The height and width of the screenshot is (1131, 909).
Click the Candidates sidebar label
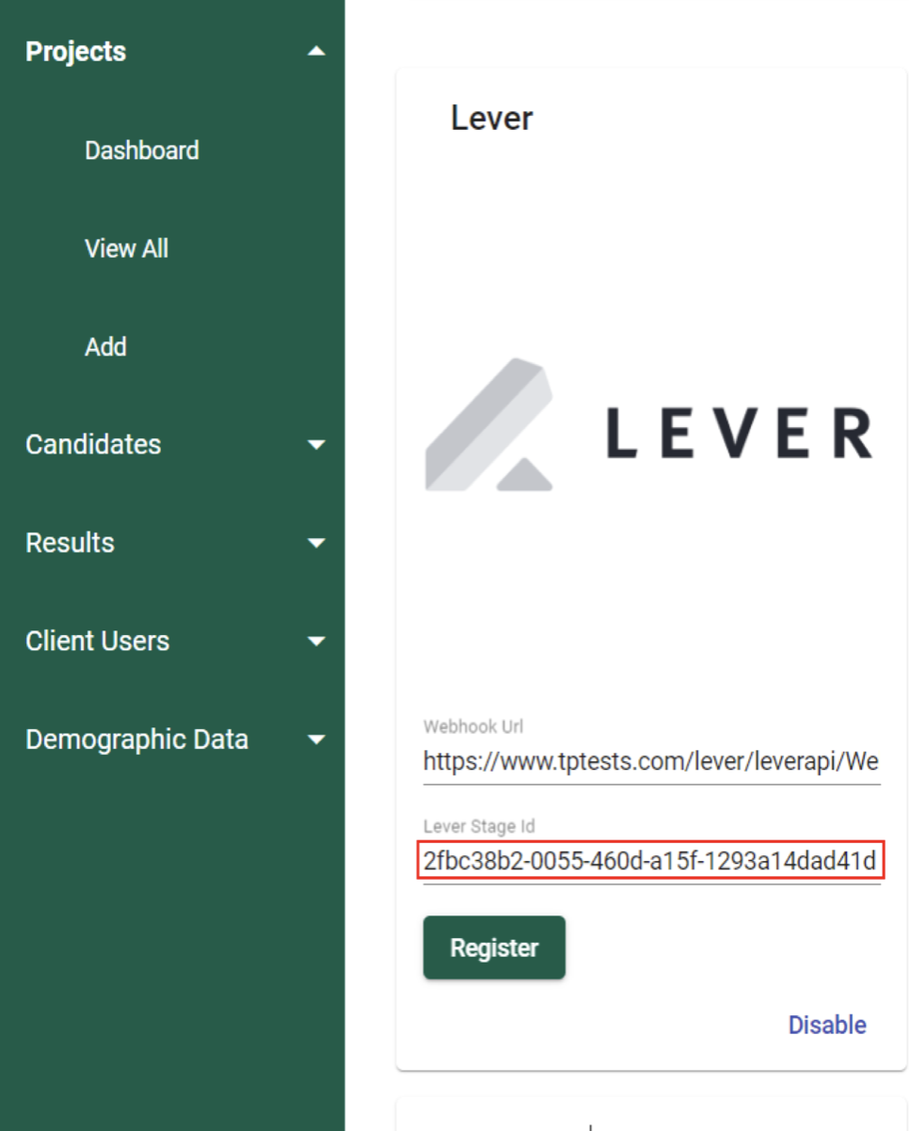click(93, 445)
